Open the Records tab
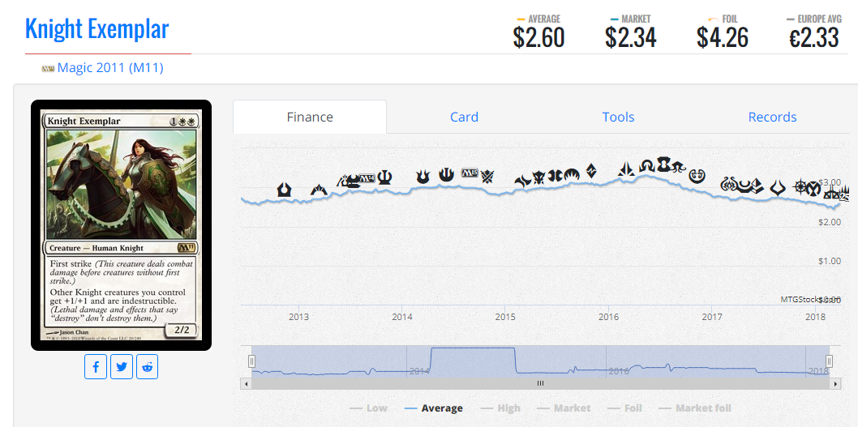This screenshot has height=427, width=858. pyautogui.click(x=772, y=117)
